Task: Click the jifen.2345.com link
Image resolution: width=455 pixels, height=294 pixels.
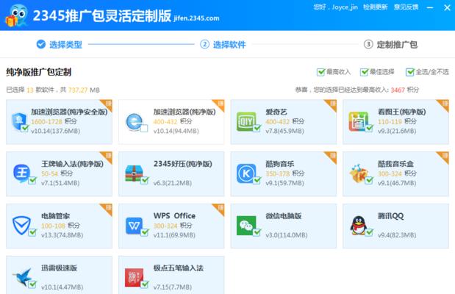Action: click(196, 18)
